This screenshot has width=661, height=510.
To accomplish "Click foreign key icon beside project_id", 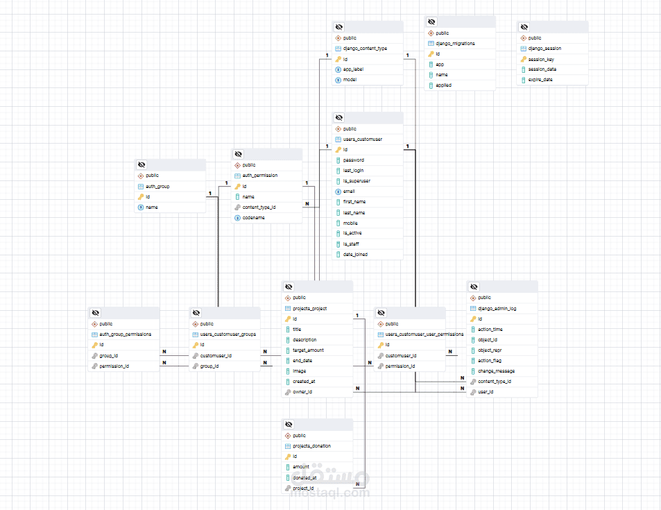I will 288,488.
